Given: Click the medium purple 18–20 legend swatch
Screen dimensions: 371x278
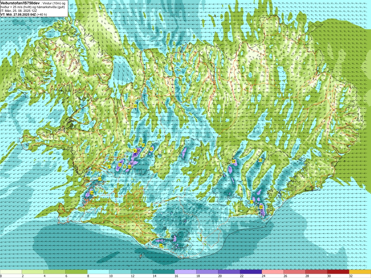Looking at the screenshot, I should 207,272.
